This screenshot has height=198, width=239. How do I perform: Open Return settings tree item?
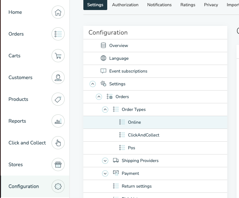coord(137,186)
